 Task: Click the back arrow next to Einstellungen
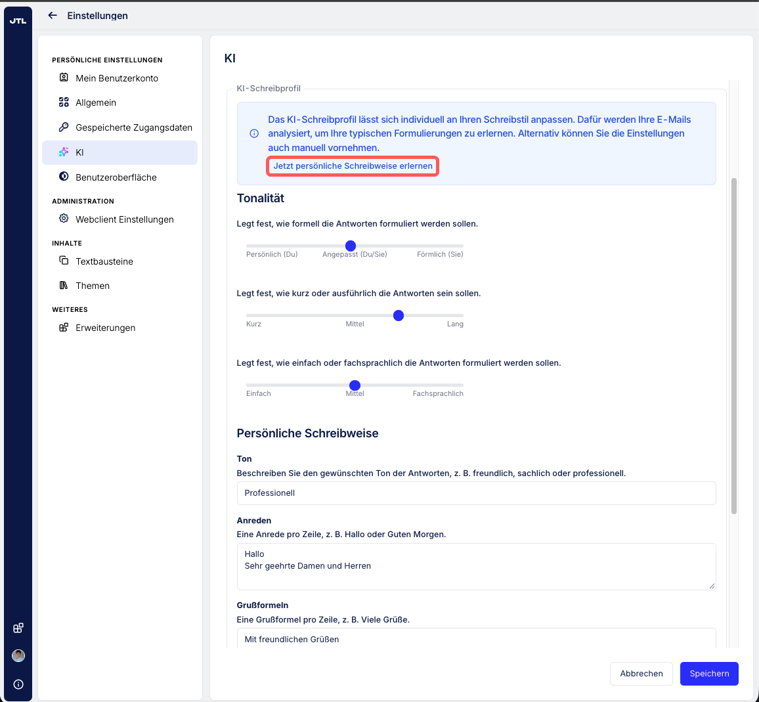[53, 16]
